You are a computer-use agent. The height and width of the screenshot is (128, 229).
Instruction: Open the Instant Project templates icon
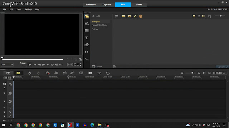pyautogui.click(x=87, y=23)
